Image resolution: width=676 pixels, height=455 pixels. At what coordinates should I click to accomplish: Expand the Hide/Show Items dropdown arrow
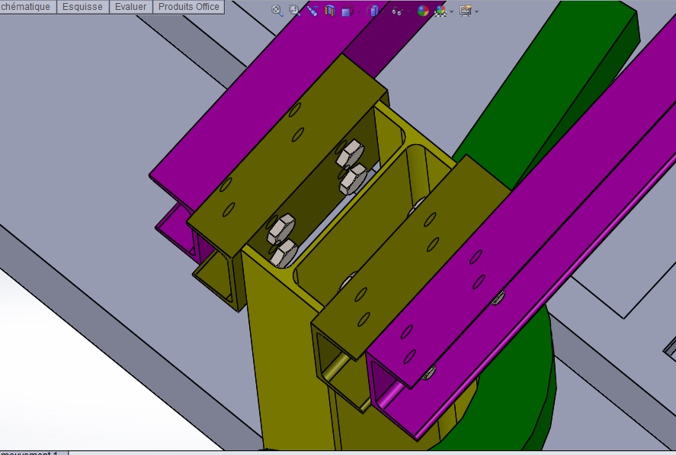point(408,11)
